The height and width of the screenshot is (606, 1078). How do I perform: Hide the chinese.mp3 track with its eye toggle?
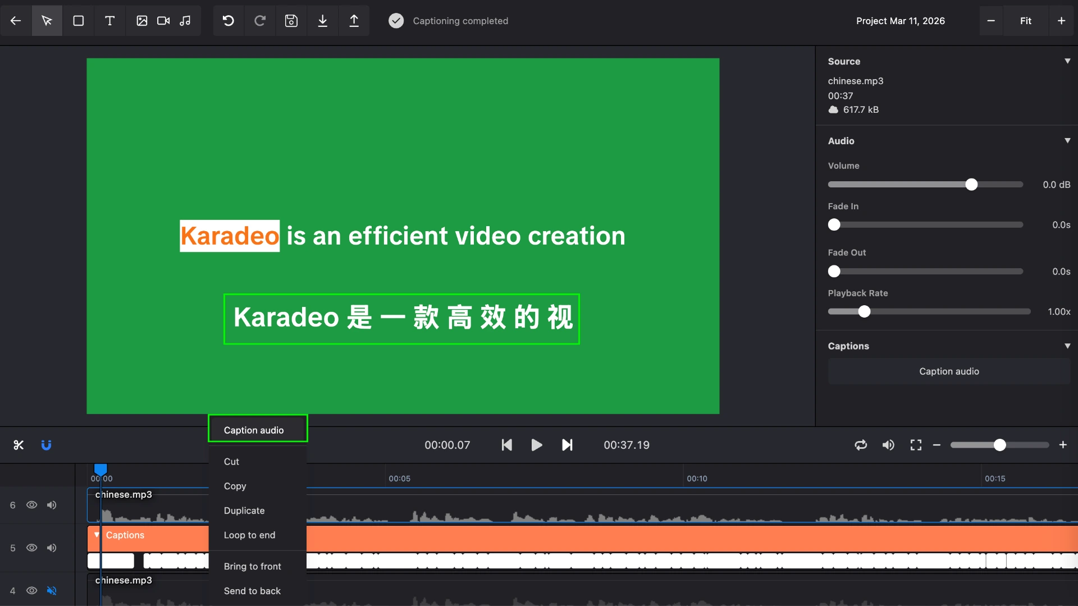click(31, 505)
